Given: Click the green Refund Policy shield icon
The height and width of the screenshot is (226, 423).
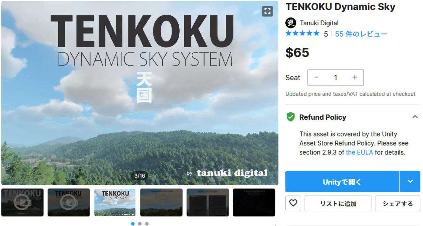Looking at the screenshot, I should 291,117.
